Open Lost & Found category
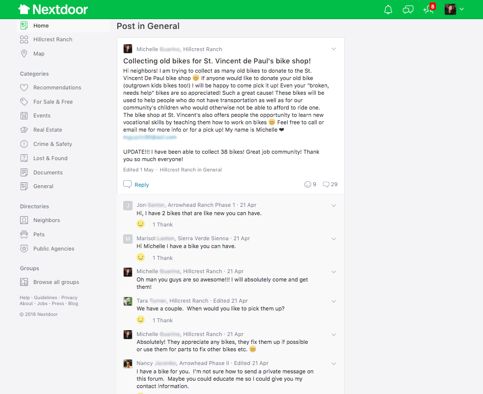The width and height of the screenshot is (483, 394). 51,158
